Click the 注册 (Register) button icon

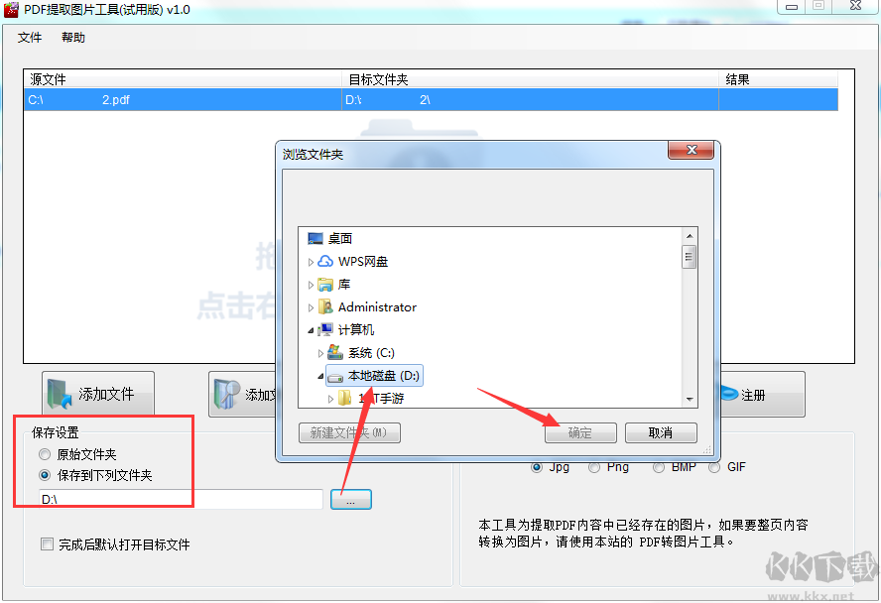point(729,393)
